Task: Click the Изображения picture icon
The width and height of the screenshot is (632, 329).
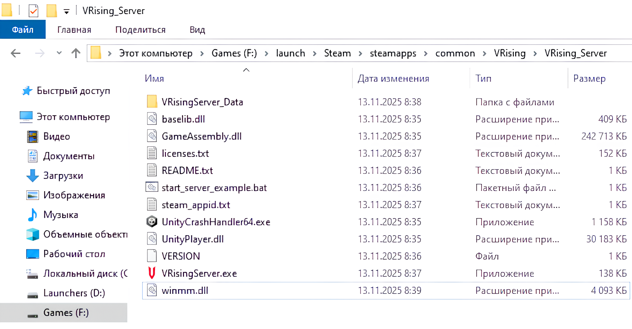Action: [x=33, y=195]
